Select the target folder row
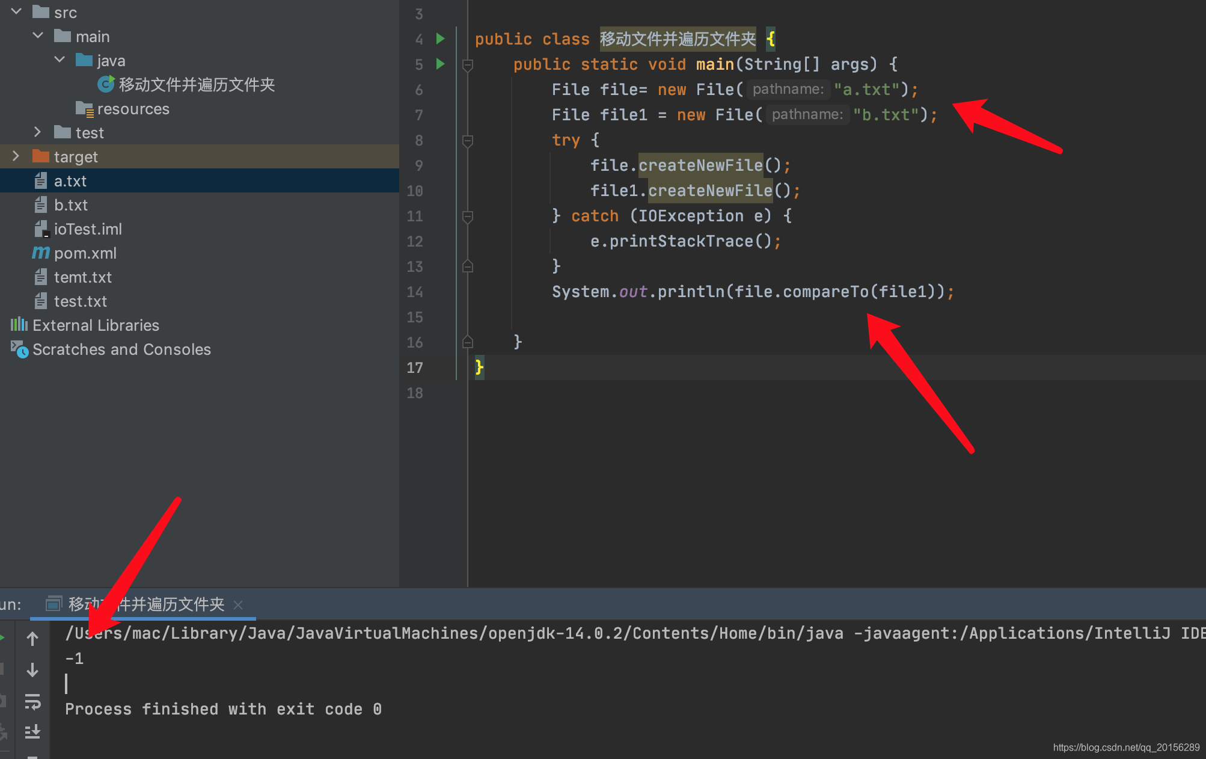1206x759 pixels. [200, 156]
